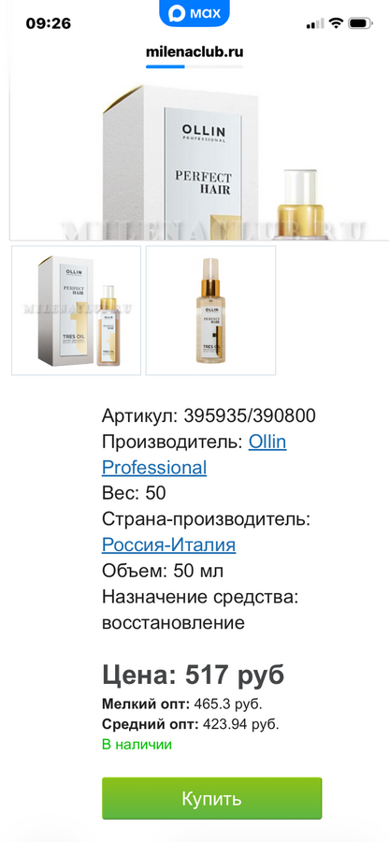
Task: Tap the Объем: 50 мл specification line
Action: coord(163,572)
